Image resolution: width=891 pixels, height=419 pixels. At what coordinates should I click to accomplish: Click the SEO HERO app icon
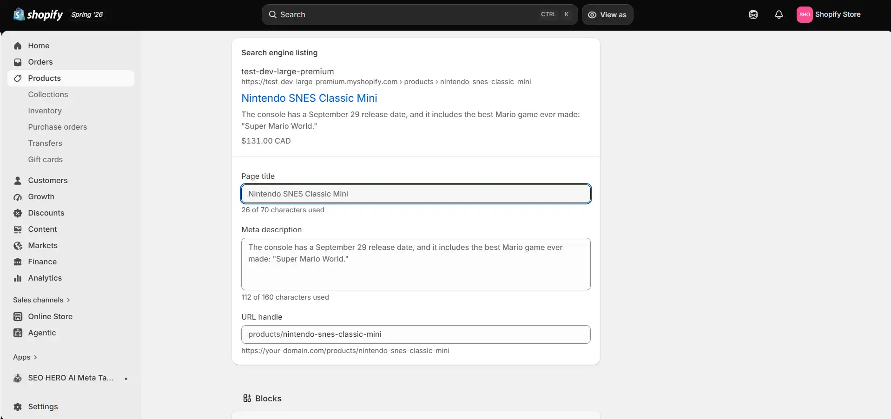(18, 378)
